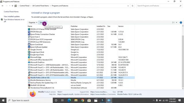The width and height of the screenshot is (184, 103).
Task: Select Microsoft Visual C++ 2008 Redistributable row
Action: [x=81, y=65]
